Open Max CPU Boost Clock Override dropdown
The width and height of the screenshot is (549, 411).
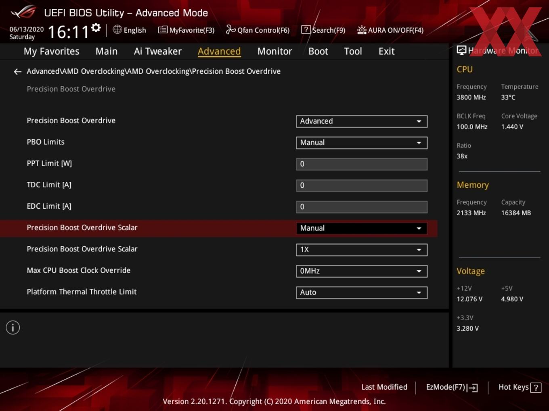[x=362, y=271]
